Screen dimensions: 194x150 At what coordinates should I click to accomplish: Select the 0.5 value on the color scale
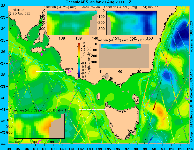(83, 43)
